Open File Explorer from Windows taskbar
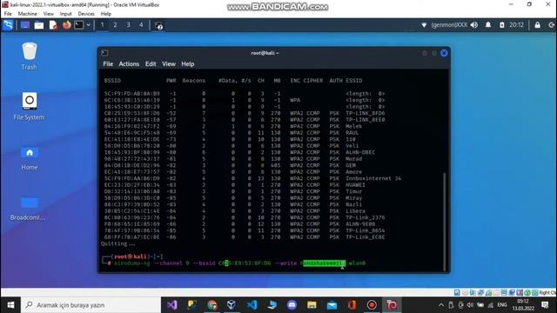The image size is (557, 313). 312,305
